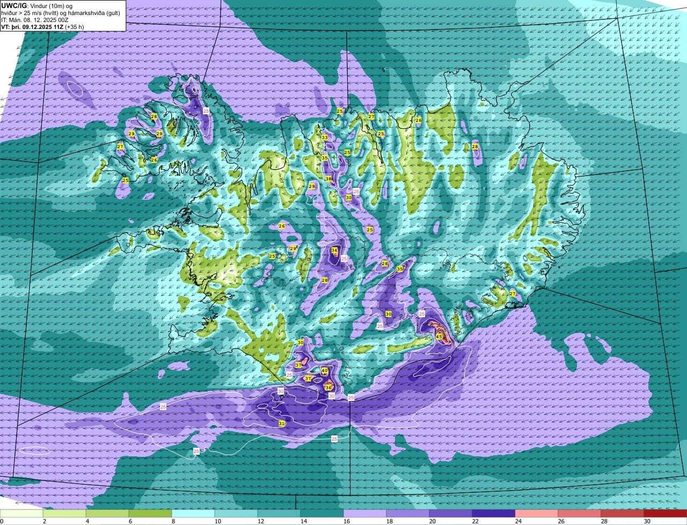Click the yellow 38 gust label
The width and height of the screenshot is (687, 525).
click(328, 179)
